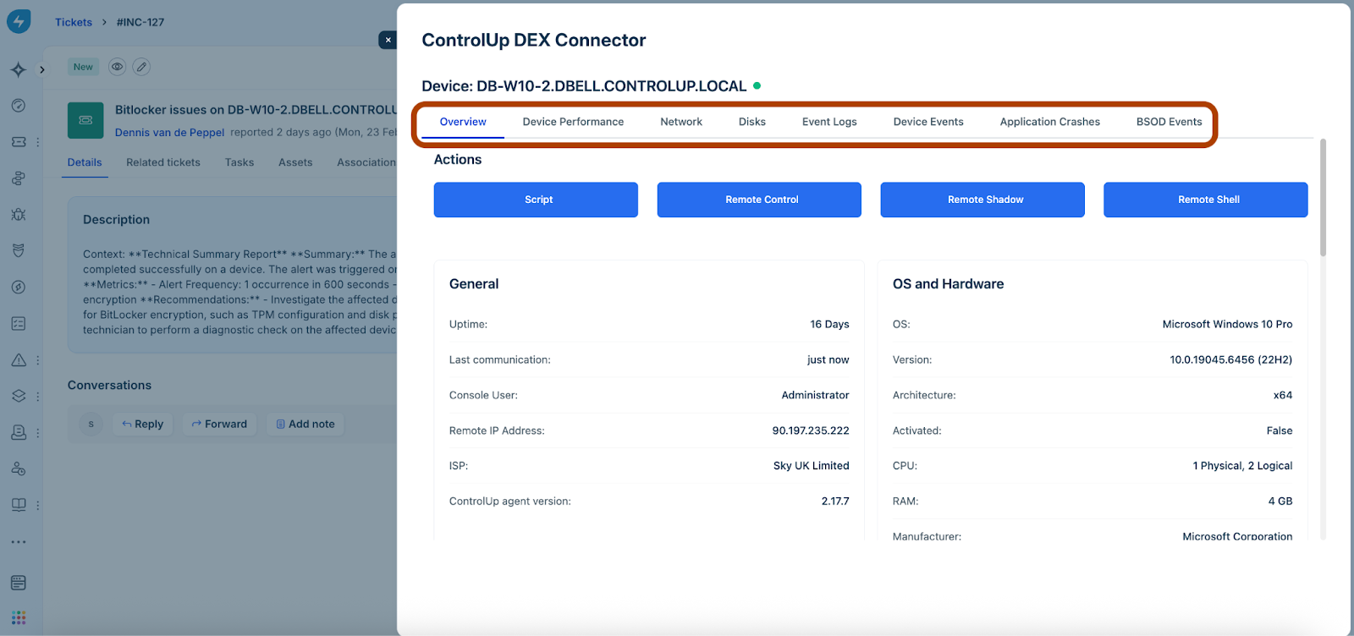Open the ticket Tasks tab

(x=239, y=162)
